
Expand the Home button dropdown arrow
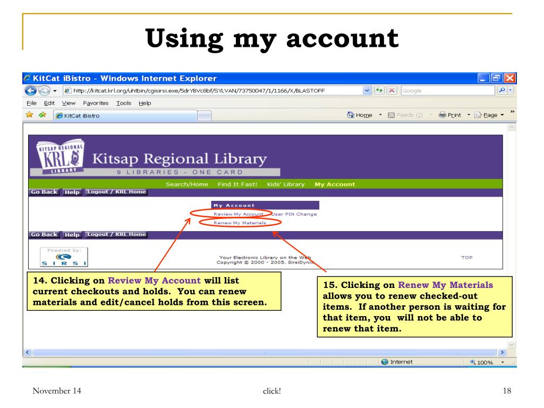380,115
